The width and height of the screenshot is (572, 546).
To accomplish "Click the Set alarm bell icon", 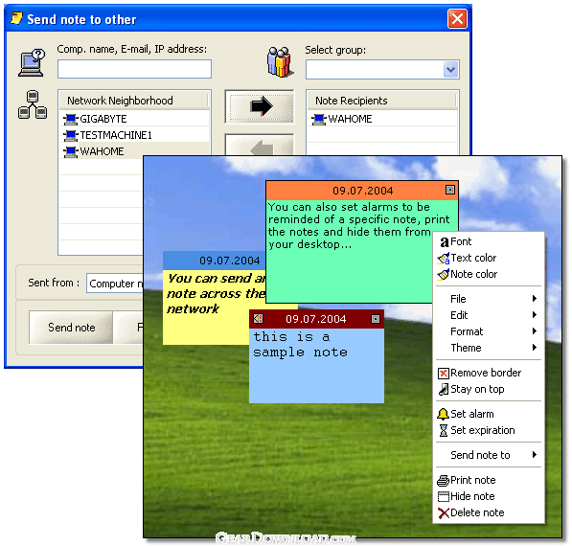I will point(444,414).
